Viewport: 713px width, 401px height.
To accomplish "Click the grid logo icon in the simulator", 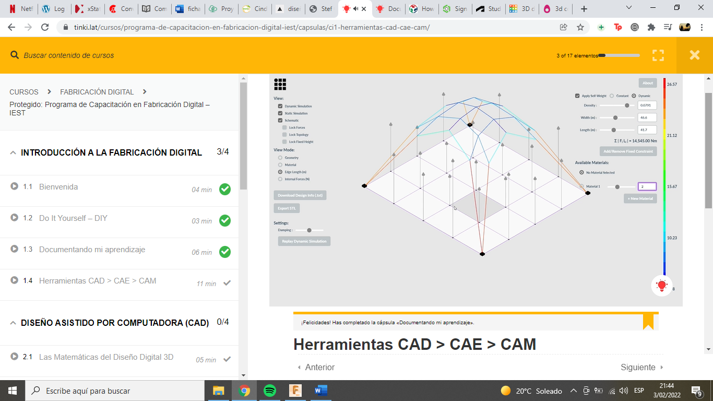I will 280,85.
